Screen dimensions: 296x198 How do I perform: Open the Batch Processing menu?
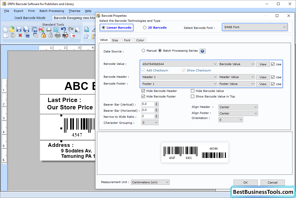tap(52, 11)
